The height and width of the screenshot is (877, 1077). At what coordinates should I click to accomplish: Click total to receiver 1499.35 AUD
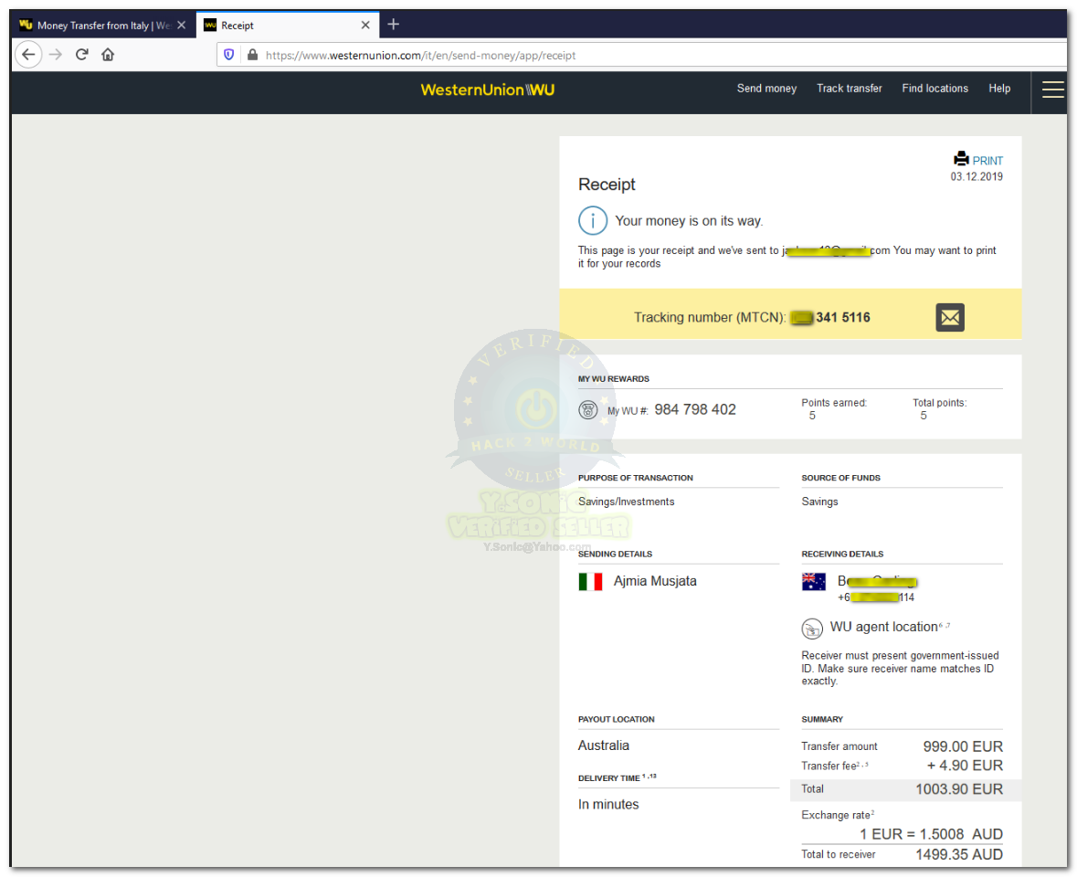tap(959, 854)
